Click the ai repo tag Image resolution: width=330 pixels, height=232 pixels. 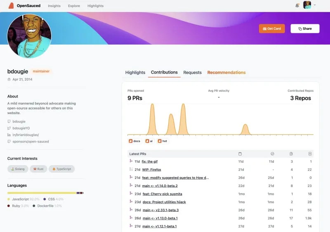click(x=149, y=141)
